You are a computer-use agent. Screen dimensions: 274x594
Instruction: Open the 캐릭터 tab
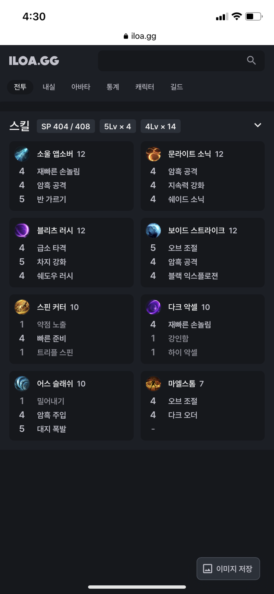pyautogui.click(x=145, y=87)
